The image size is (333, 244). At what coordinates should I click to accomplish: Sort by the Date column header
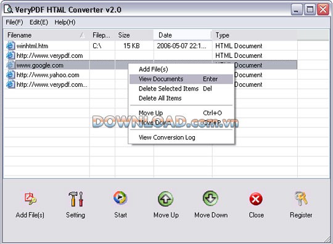click(x=183, y=35)
